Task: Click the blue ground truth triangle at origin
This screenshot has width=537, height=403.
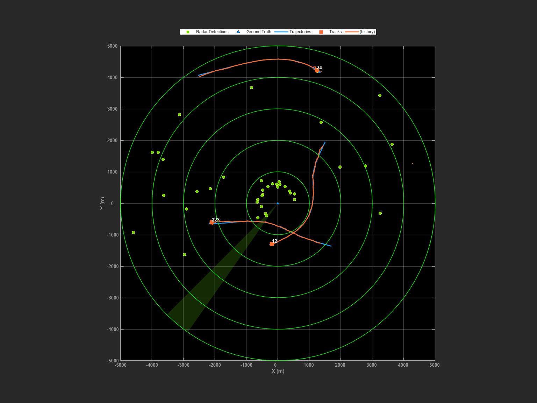Action: [278, 203]
